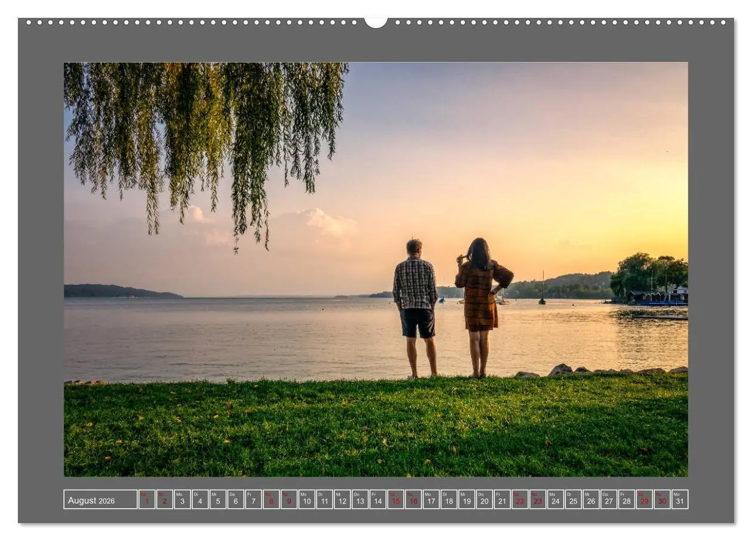Select Saturday 1 in the date strip
Viewport: 752px width, 541px height.
147,499
